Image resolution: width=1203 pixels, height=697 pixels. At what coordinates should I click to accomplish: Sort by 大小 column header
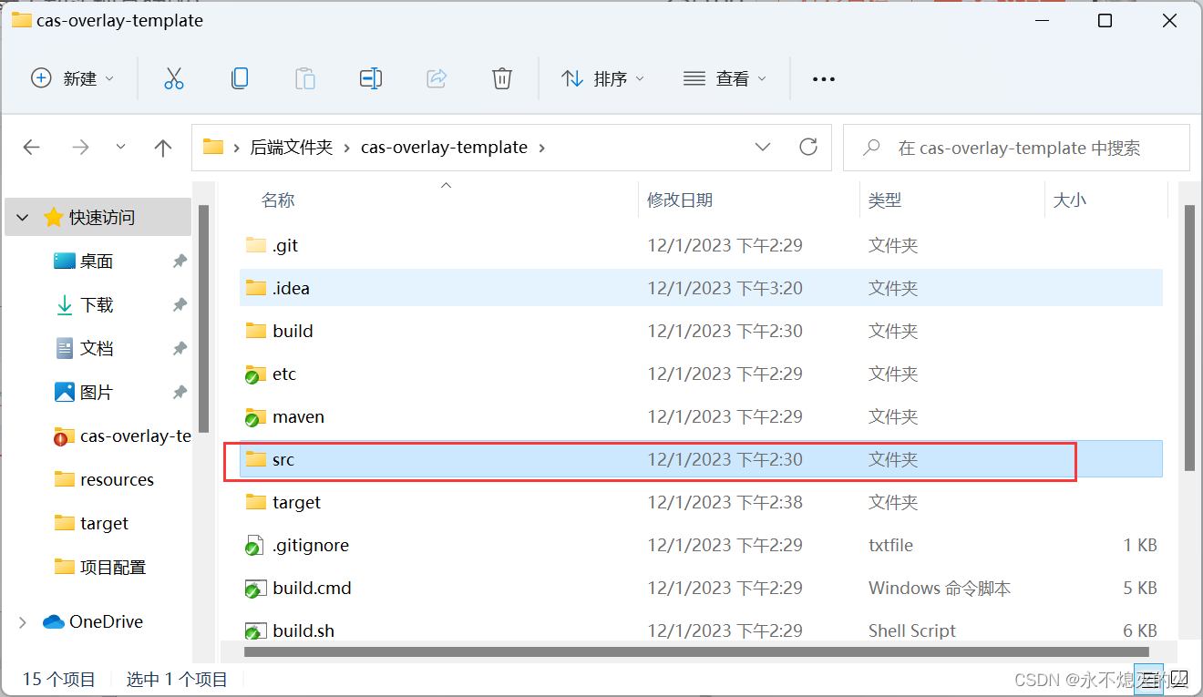pos(1070,200)
